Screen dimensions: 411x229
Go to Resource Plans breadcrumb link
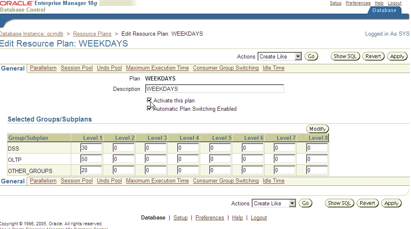click(92, 34)
